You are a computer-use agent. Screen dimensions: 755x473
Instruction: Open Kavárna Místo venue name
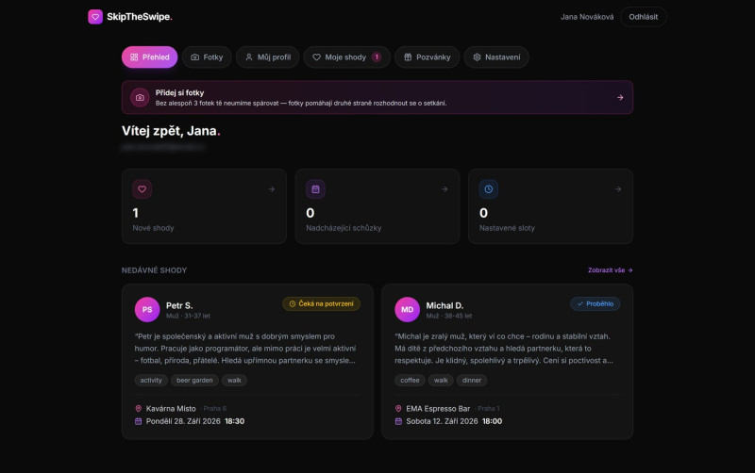(171, 409)
